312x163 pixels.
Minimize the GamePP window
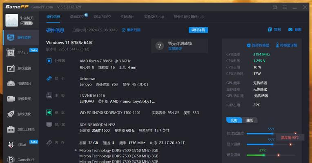[295, 7]
